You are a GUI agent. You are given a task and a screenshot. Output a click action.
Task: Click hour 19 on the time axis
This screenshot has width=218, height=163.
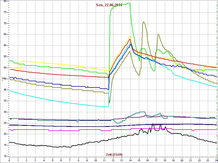173,161
